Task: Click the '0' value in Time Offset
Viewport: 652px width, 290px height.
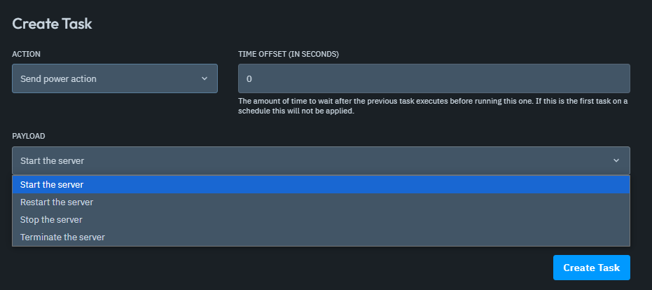Action: (249, 79)
